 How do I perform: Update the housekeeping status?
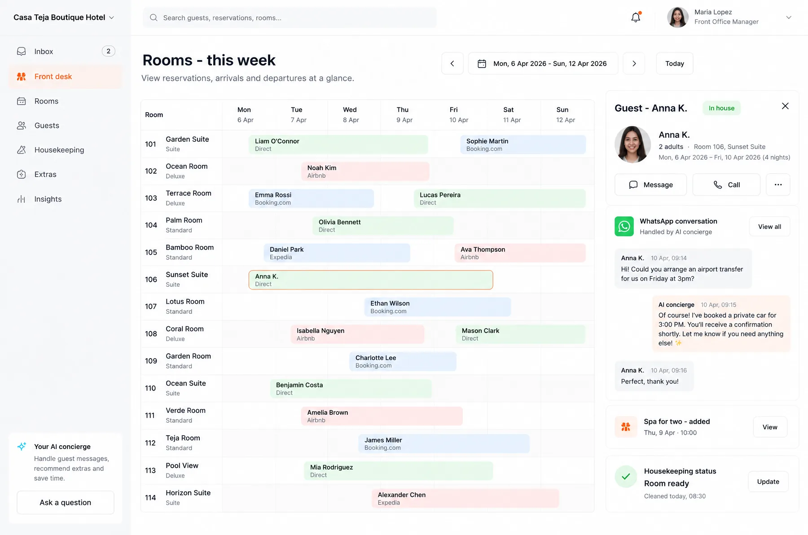(x=768, y=482)
